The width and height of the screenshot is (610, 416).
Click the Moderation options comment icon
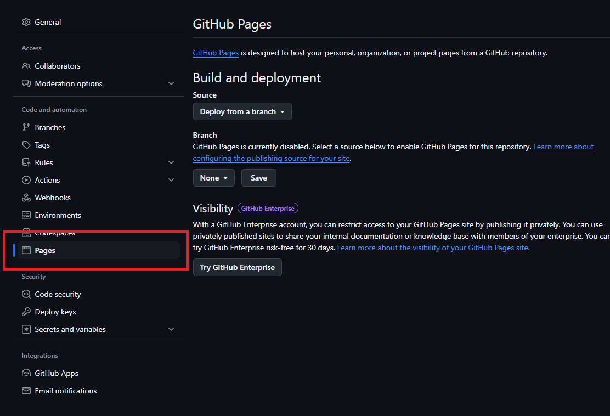click(x=26, y=83)
